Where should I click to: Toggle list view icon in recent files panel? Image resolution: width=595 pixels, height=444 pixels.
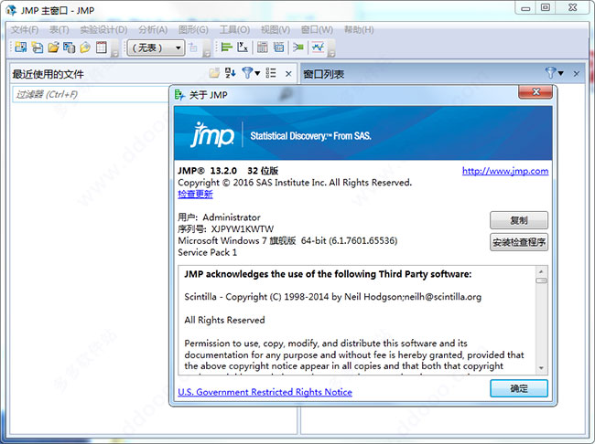(271, 73)
